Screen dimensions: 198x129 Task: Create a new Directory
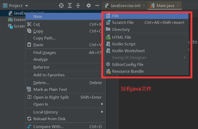[146, 29]
